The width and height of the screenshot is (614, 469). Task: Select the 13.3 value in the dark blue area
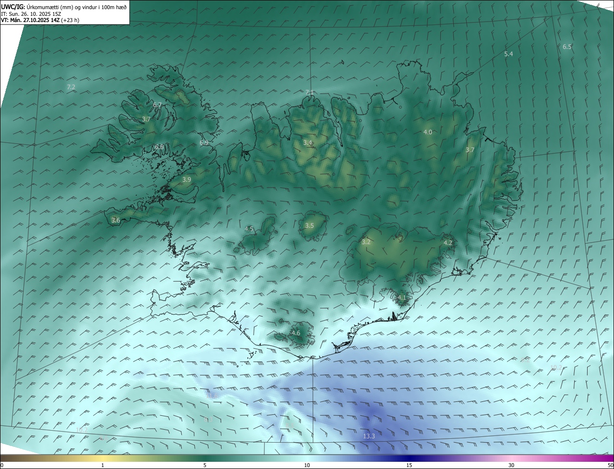[369, 436]
